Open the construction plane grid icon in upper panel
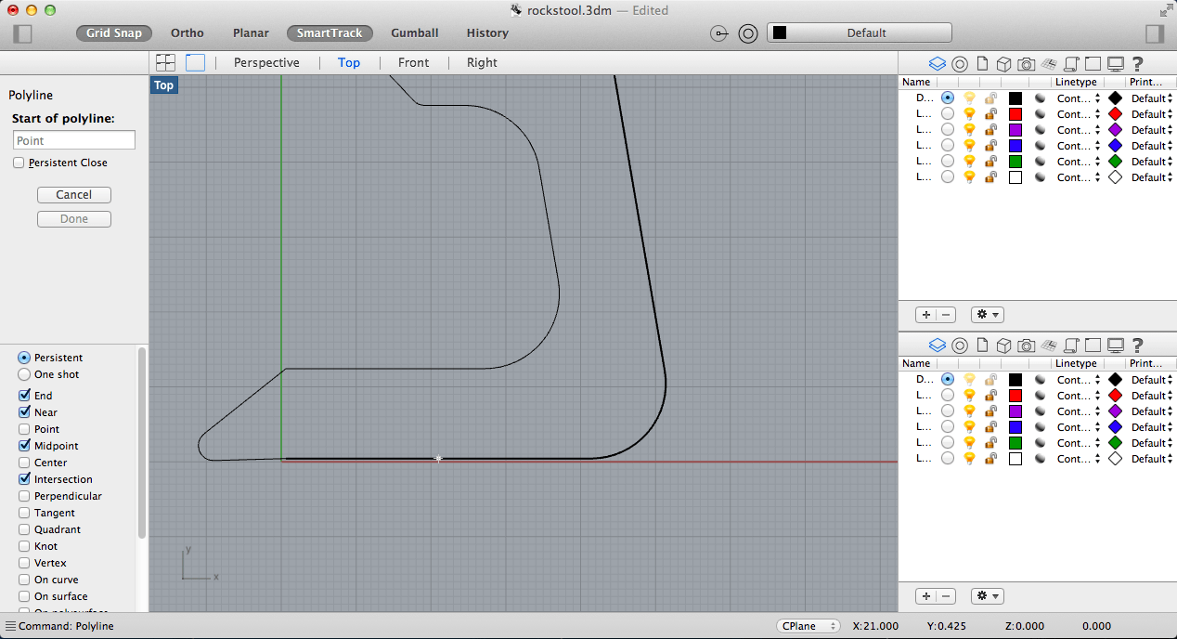 click(1049, 64)
